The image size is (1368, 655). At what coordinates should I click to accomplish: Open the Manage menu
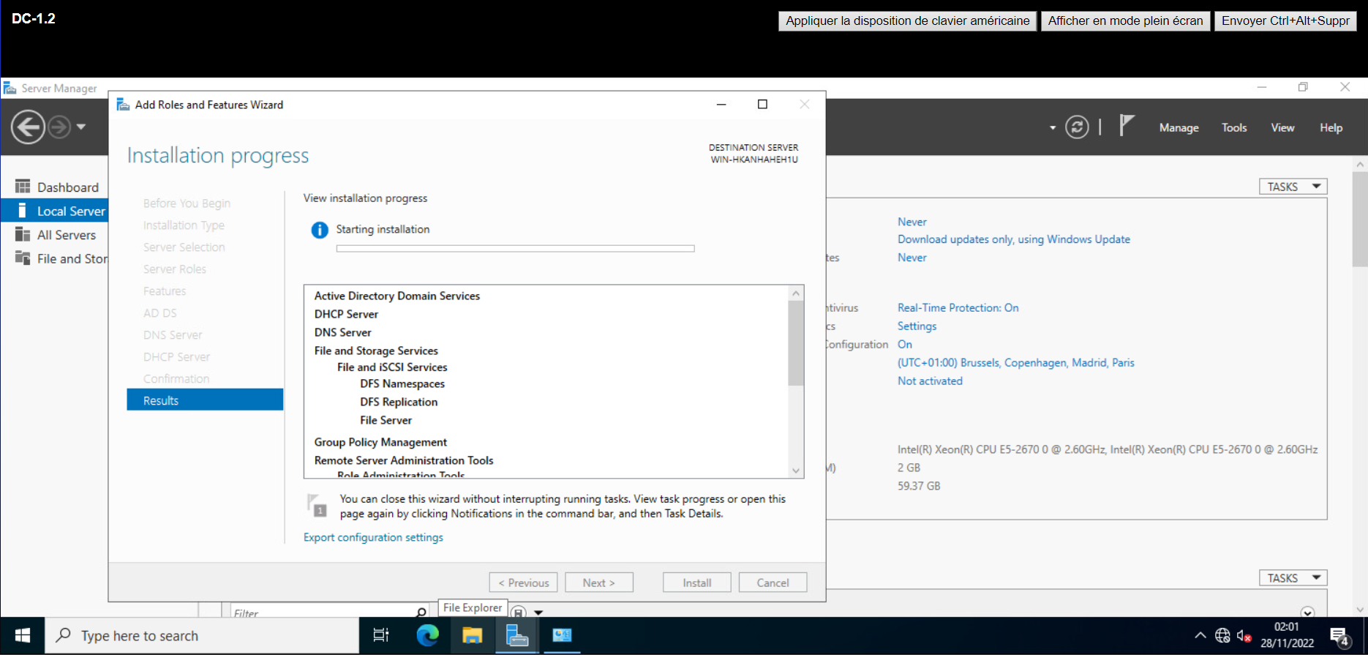click(1179, 127)
